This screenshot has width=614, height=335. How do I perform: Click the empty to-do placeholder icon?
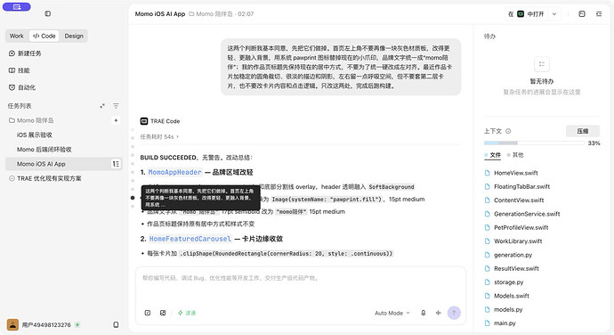542,64
